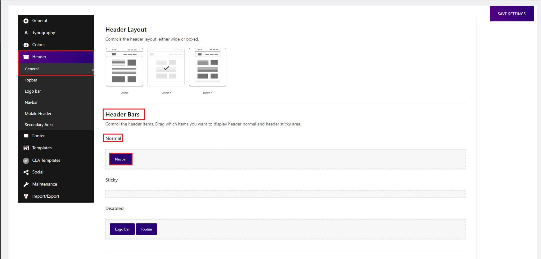541x259 pixels.
Task: Click the Import/Export download icon
Action: tap(26, 196)
